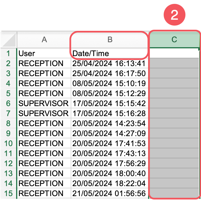Click cell showing 21/05/2024 01:56:56
The width and height of the screenshot is (201, 200).
(x=109, y=193)
